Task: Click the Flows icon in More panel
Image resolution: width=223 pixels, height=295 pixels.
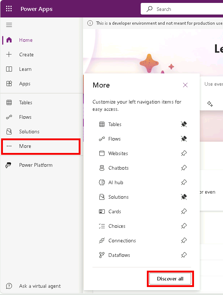Action: tap(102, 139)
